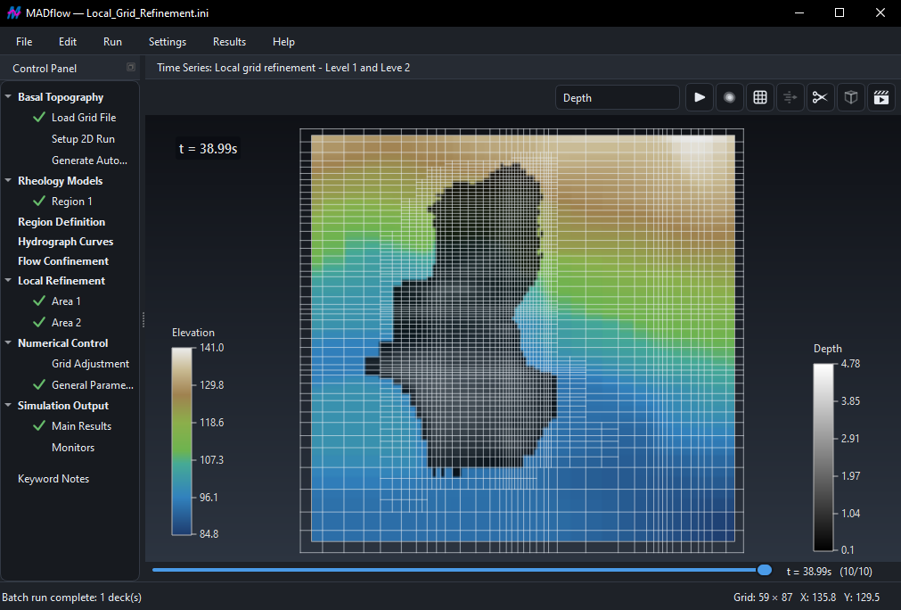
Task: Open Generate Auto... item
Action: click(90, 161)
